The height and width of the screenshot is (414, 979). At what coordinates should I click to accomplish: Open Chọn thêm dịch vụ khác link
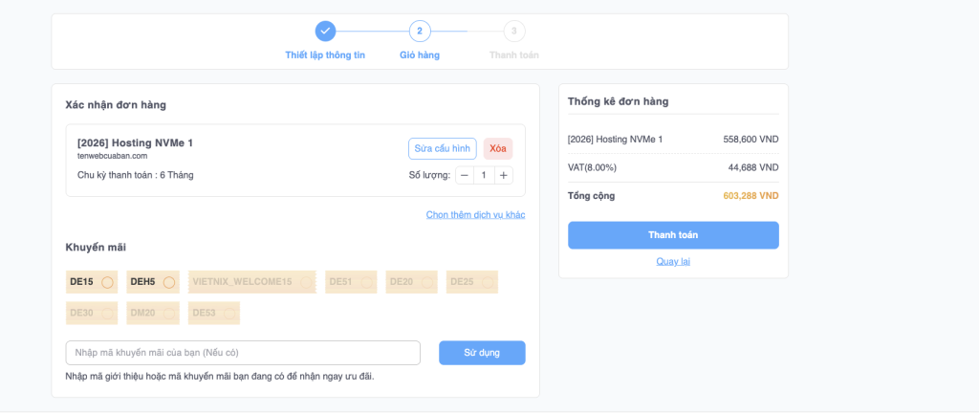(x=475, y=214)
